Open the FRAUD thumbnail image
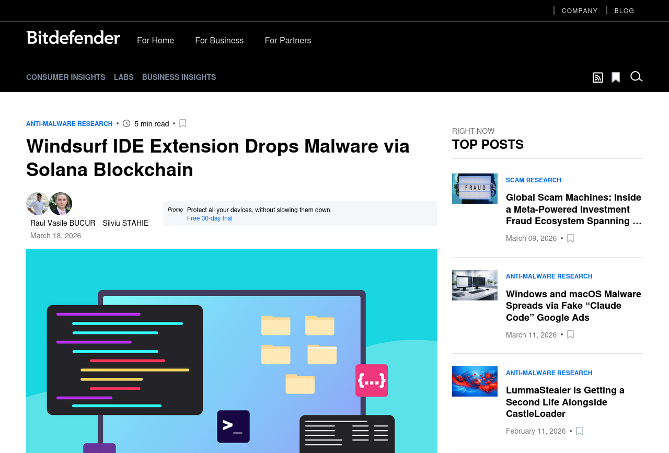The width and height of the screenshot is (669, 453). (475, 189)
